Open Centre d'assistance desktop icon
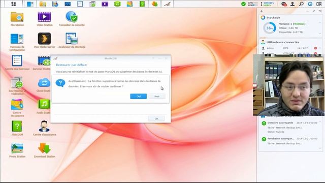325x183 pixels. point(44,129)
